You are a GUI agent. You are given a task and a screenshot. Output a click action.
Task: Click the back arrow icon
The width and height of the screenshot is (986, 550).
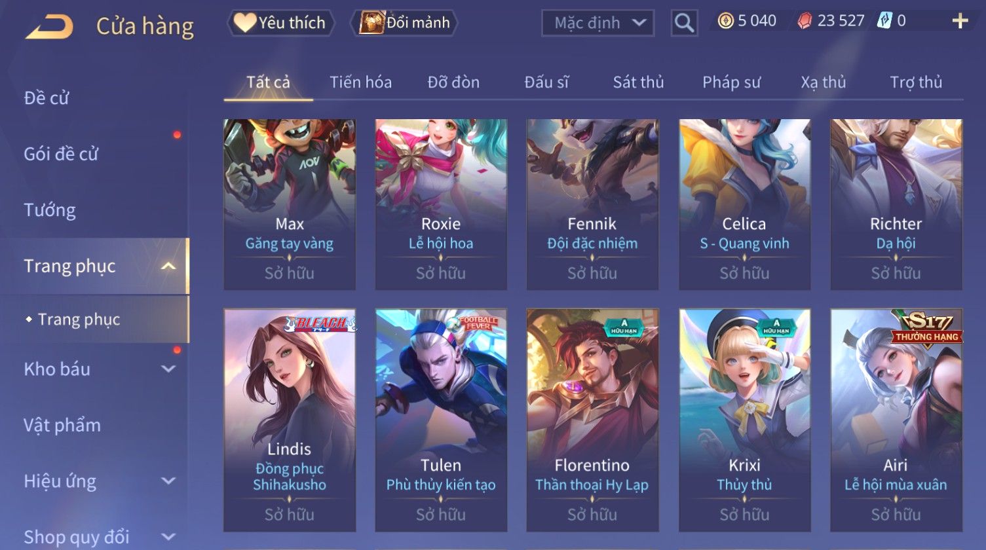coord(50,26)
